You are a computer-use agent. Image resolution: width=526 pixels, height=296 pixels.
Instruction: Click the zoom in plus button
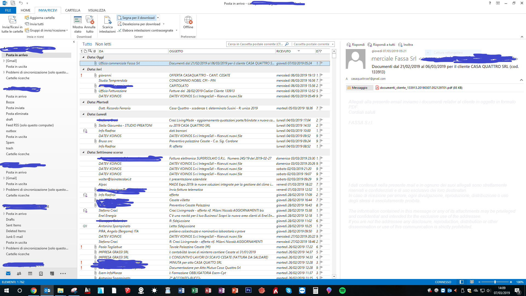tap(511, 282)
